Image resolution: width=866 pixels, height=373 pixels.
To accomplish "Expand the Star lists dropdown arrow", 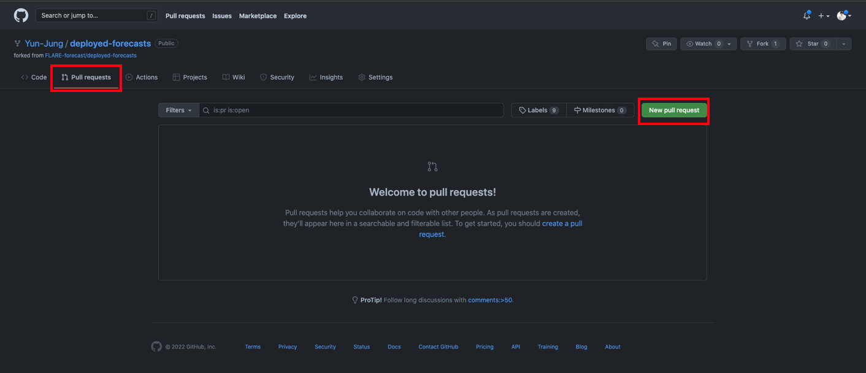I will tap(844, 44).
